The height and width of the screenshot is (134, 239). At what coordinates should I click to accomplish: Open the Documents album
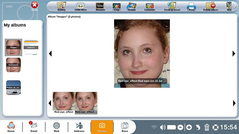13,65
